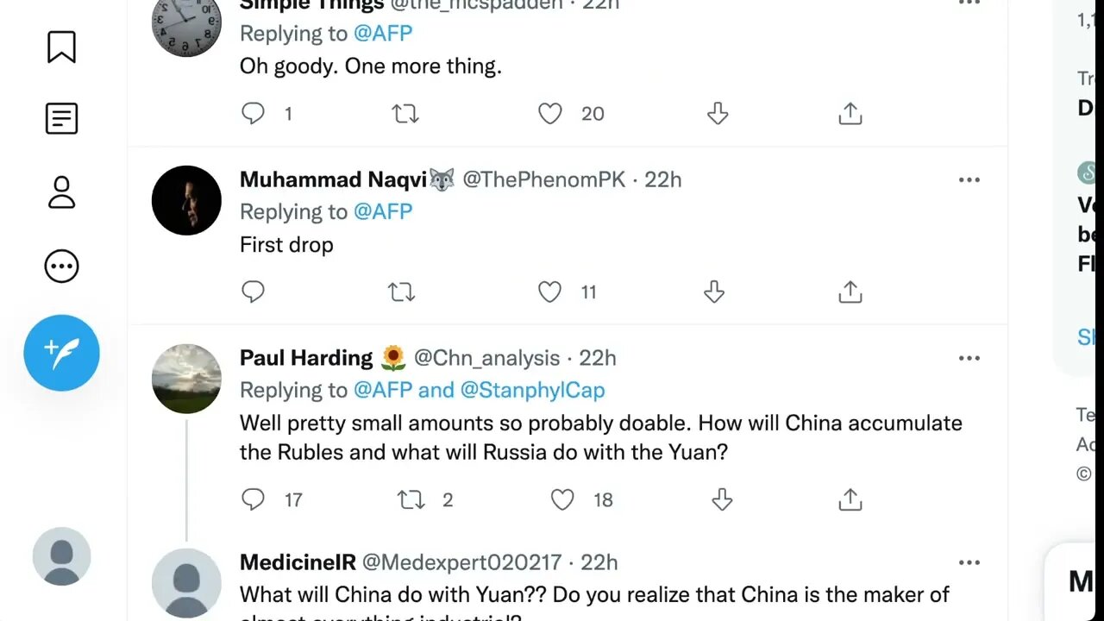Viewport: 1104px width, 621px height.
Task: Compose a new tweet with feather button
Action: (x=61, y=353)
